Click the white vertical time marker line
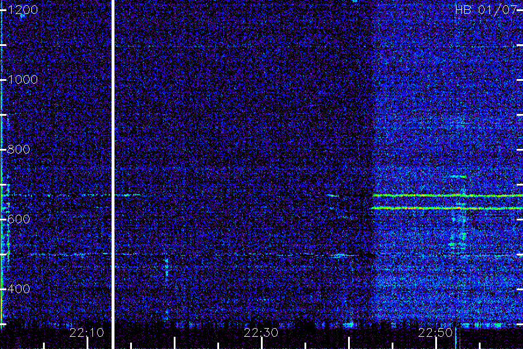Viewport: 523px width, 349px height. [x=113, y=174]
